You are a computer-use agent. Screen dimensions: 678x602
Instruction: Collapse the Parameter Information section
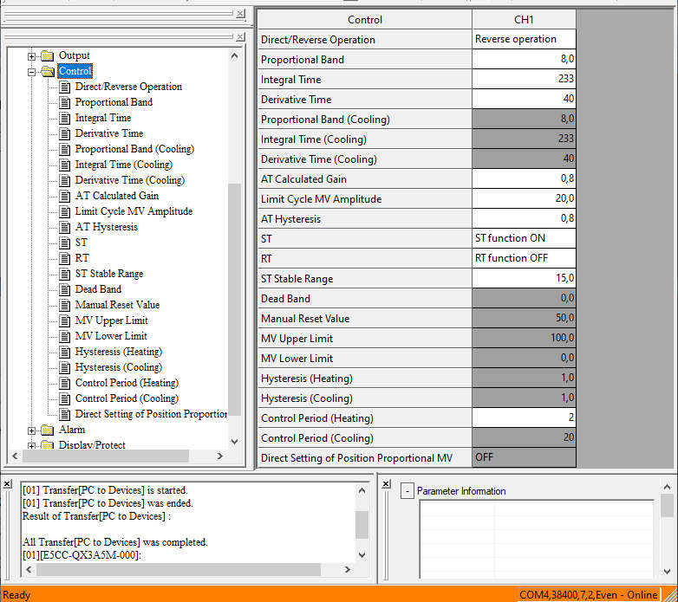(407, 491)
